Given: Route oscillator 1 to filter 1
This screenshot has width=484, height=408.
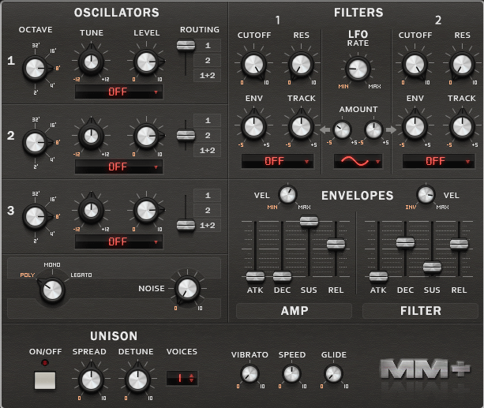Looking at the screenshot, I should [208, 46].
